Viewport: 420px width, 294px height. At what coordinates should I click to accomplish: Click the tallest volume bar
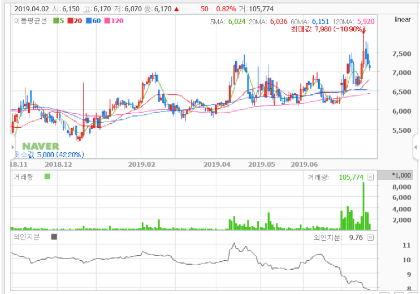click(x=363, y=206)
